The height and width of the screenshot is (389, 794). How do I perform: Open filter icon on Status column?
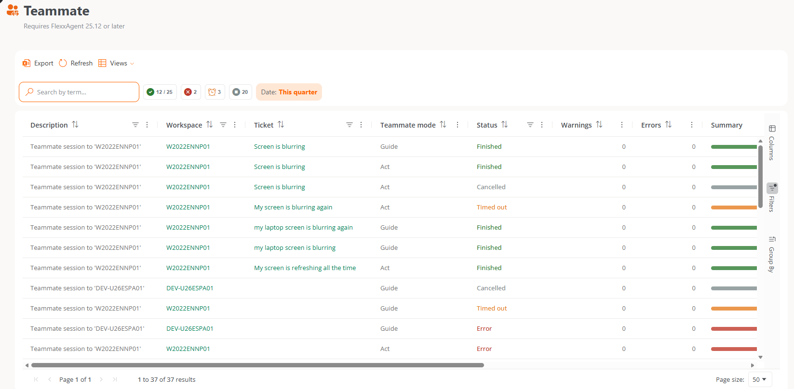pyautogui.click(x=530, y=125)
